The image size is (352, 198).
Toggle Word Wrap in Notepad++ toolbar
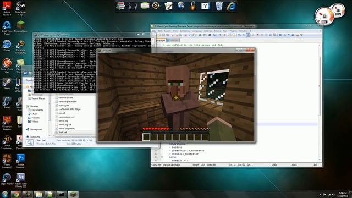click(x=239, y=35)
